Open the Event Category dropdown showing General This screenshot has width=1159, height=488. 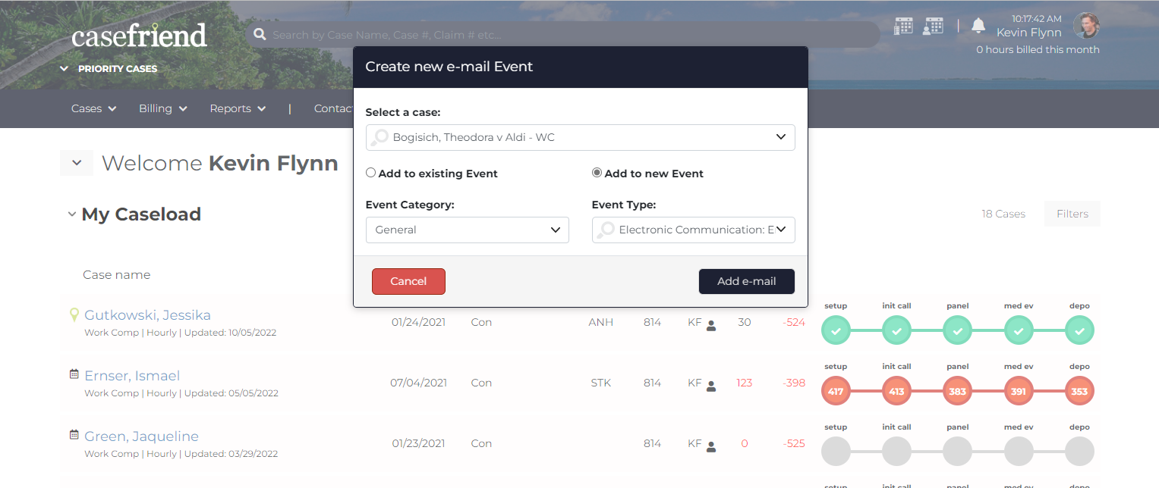[x=467, y=230]
